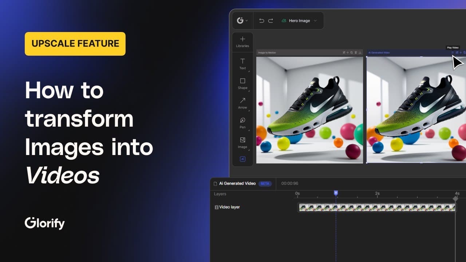Click the Layers label in the timeline

(220, 194)
